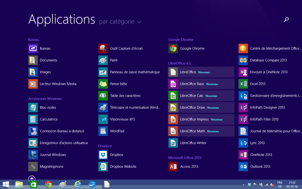This screenshot has width=302, height=189.
Task: Open the FRA language indicator
Action: point(280,184)
